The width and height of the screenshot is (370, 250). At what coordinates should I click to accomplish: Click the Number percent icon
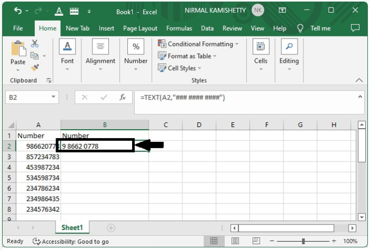click(136, 46)
